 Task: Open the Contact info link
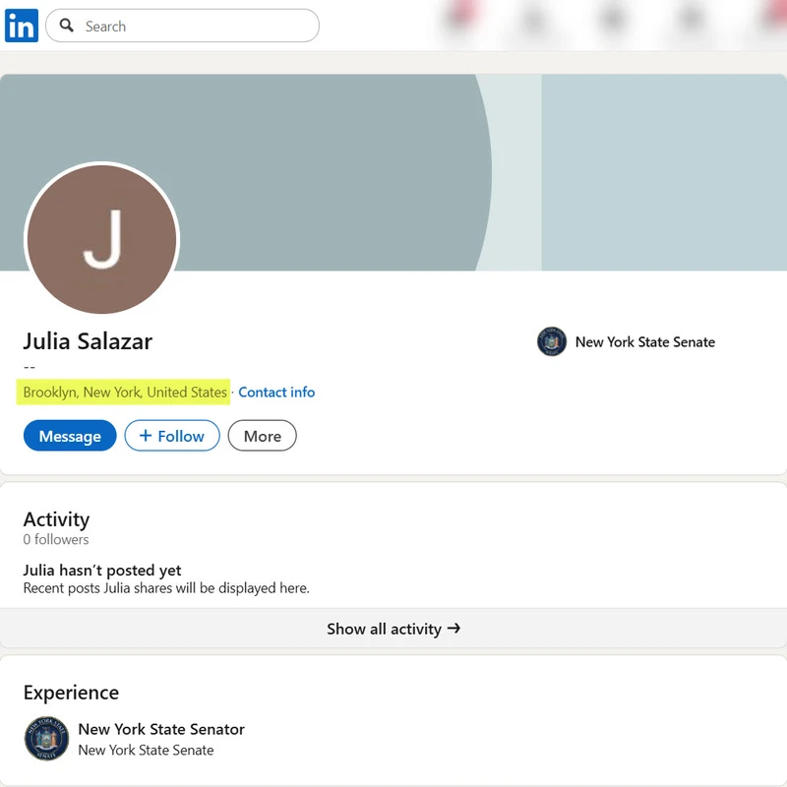276,392
